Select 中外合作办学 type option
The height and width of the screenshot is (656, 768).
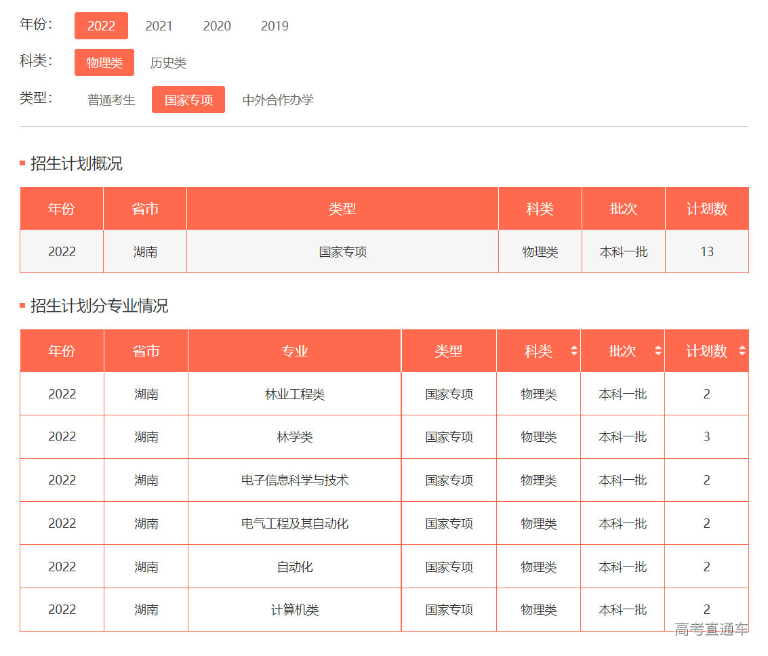pos(278,100)
